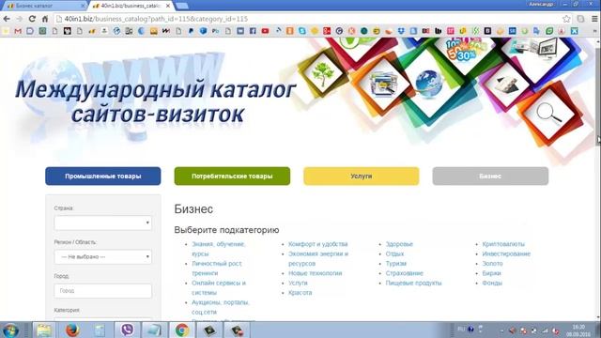Open the Экономия энергии и ресурсов link
Screen dimensions: 601x338
318,259
